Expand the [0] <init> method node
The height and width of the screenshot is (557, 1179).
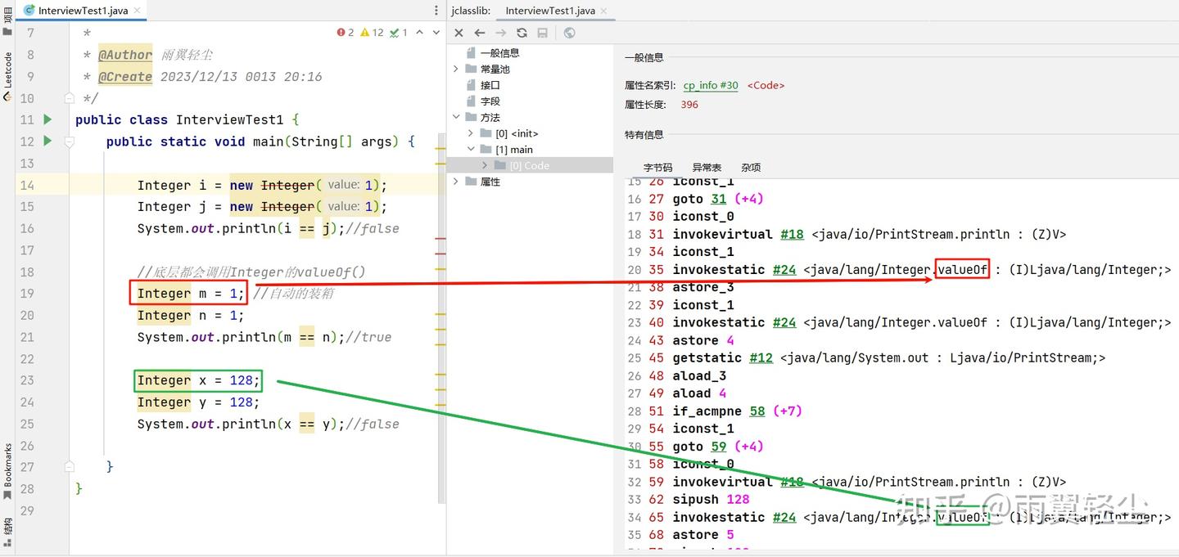pos(471,133)
